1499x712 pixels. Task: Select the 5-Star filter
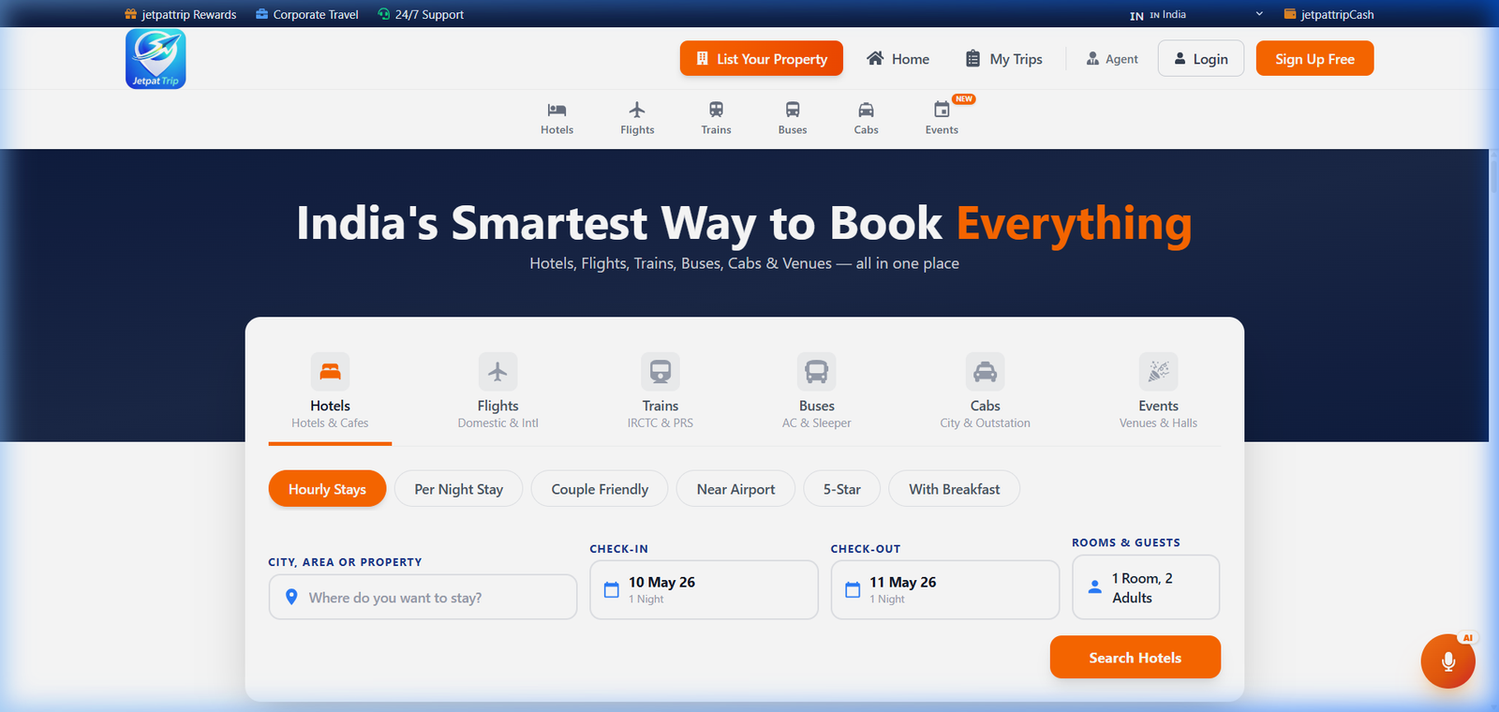click(x=842, y=489)
